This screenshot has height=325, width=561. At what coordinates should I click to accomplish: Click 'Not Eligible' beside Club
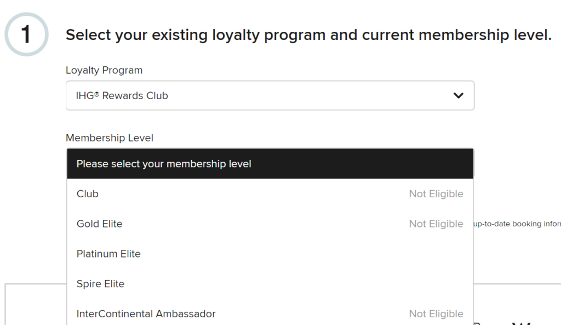click(x=436, y=194)
